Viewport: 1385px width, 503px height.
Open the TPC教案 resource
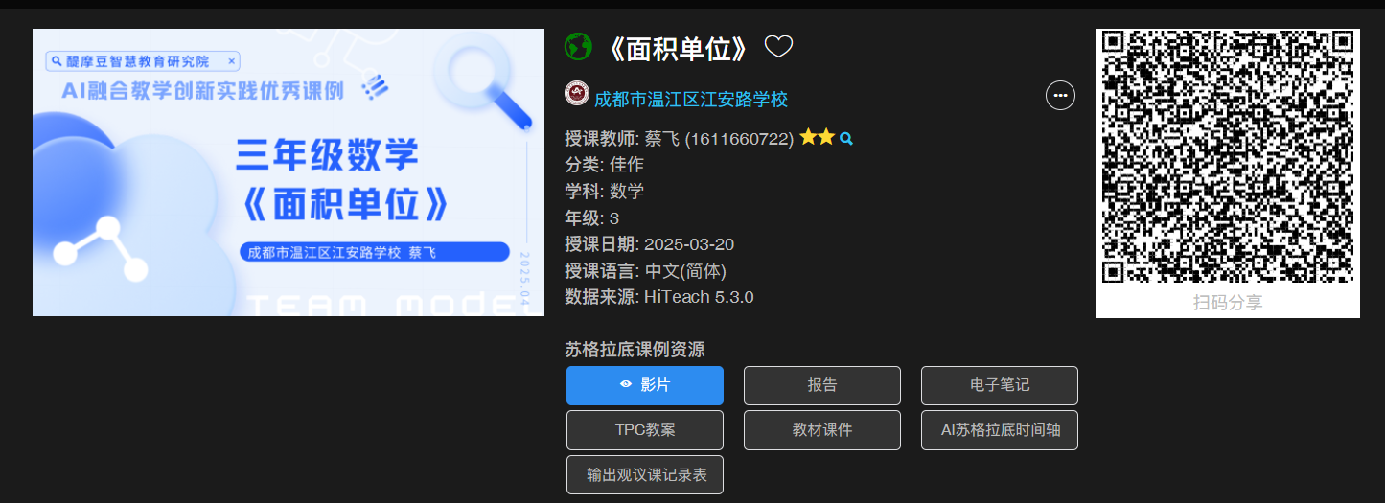[x=645, y=430]
